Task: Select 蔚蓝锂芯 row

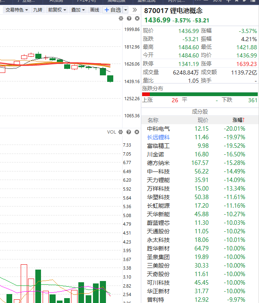Action: pos(200,223)
